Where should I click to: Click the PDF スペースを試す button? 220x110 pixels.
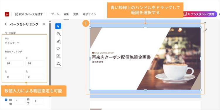pos(29,14)
